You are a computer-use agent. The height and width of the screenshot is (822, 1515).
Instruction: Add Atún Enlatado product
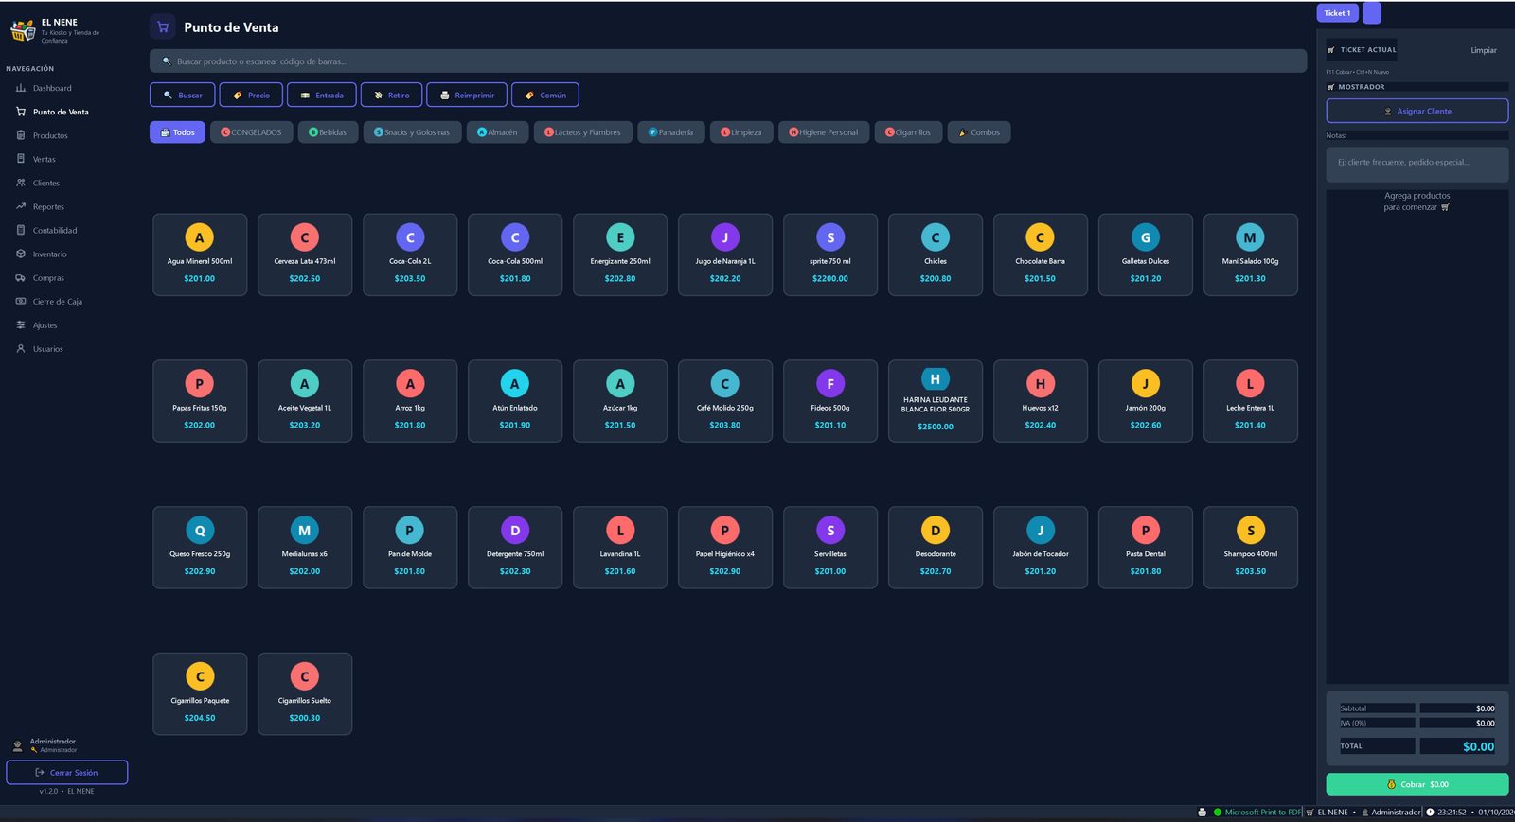point(515,401)
